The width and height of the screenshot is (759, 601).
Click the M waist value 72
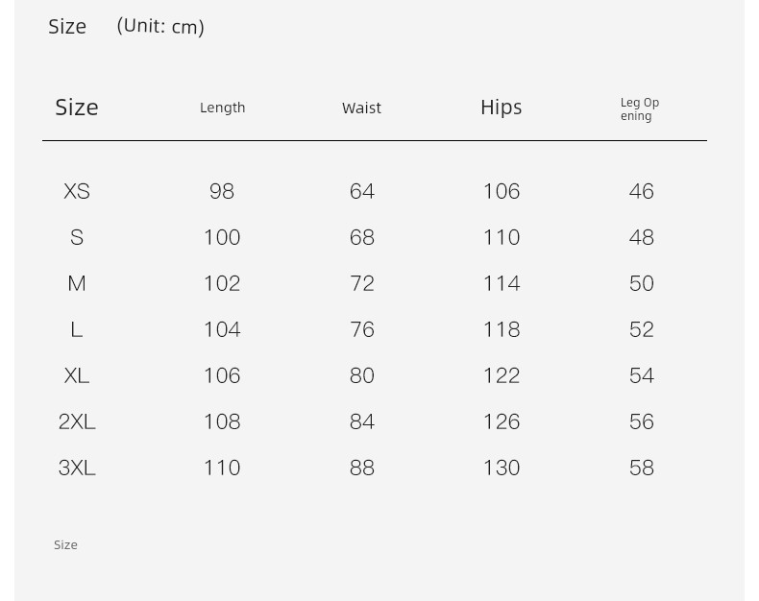(x=361, y=283)
